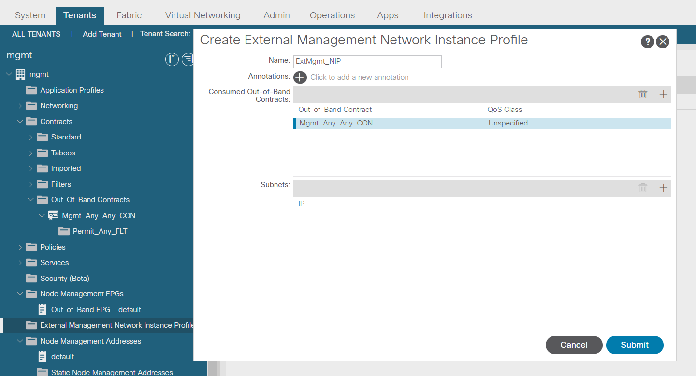Screen dimensions: 696x376
Task: Select External Management Network Instance Profiles item
Action: click(x=116, y=325)
